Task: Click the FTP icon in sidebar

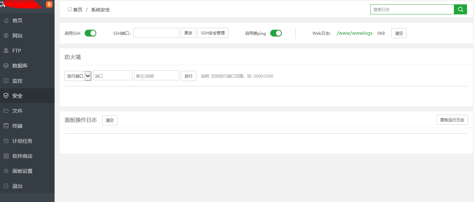Action: pyautogui.click(x=6, y=51)
